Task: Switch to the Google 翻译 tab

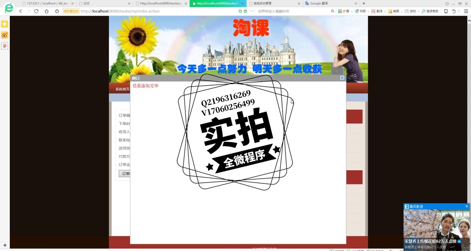Action: click(x=330, y=3)
